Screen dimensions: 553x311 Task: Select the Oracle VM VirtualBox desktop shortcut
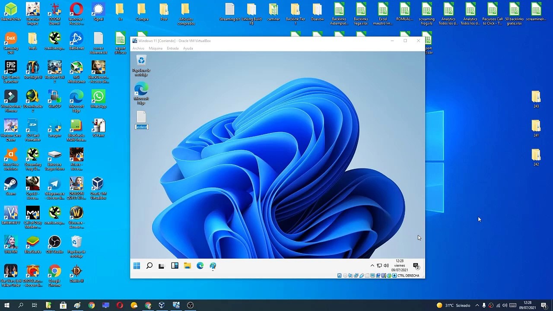point(99,189)
